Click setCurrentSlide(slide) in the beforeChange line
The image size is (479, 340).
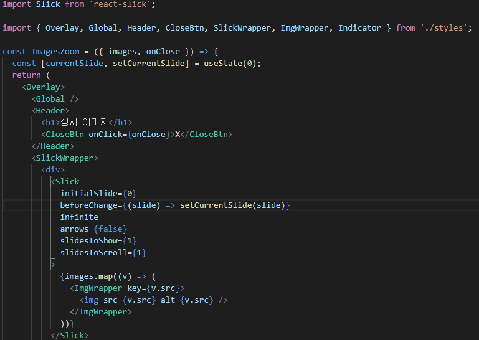(x=232, y=205)
